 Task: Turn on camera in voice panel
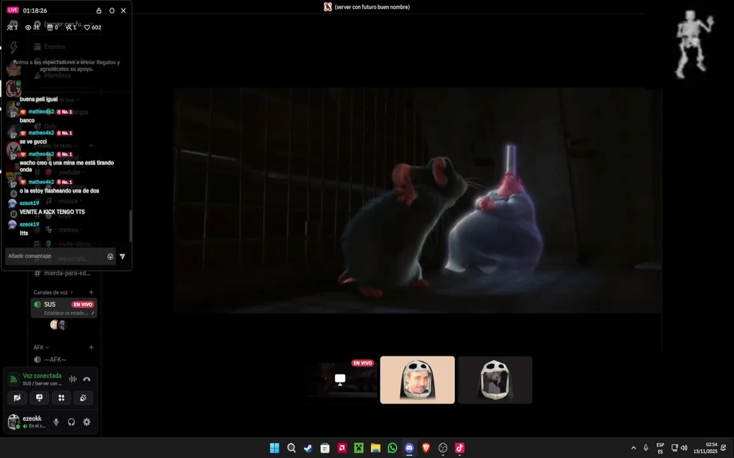point(17,398)
